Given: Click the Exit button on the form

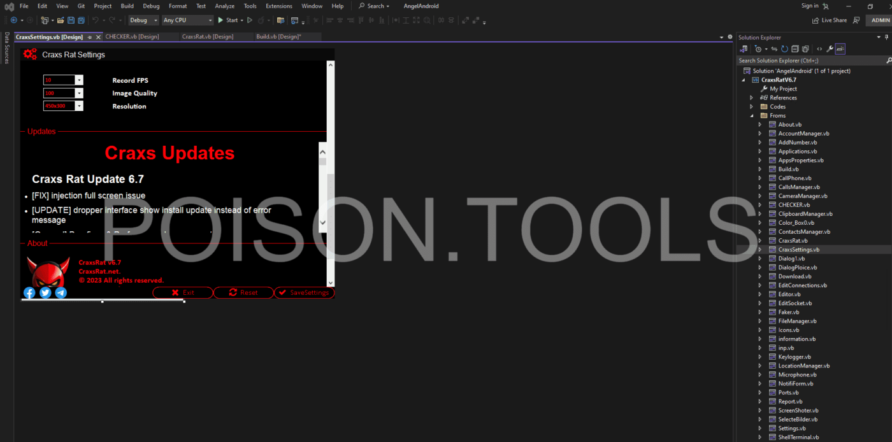Looking at the screenshot, I should [x=182, y=292].
